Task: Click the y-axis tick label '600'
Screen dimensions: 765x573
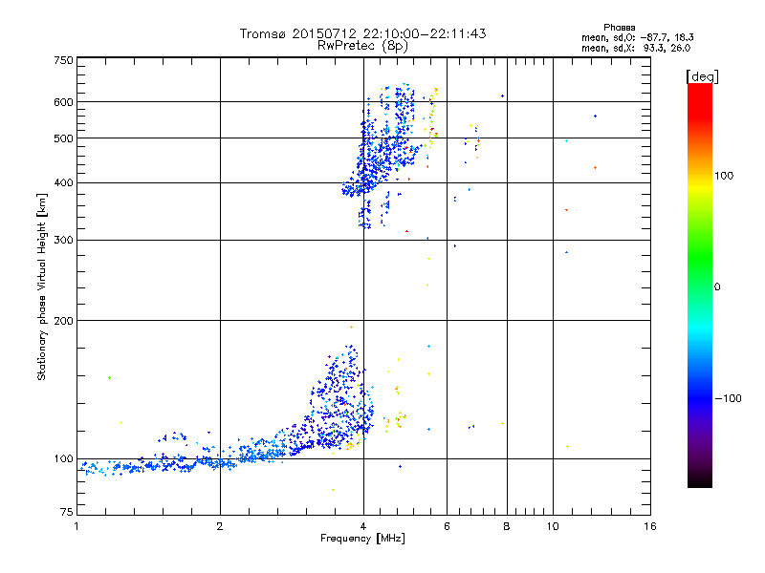Action: (63, 102)
